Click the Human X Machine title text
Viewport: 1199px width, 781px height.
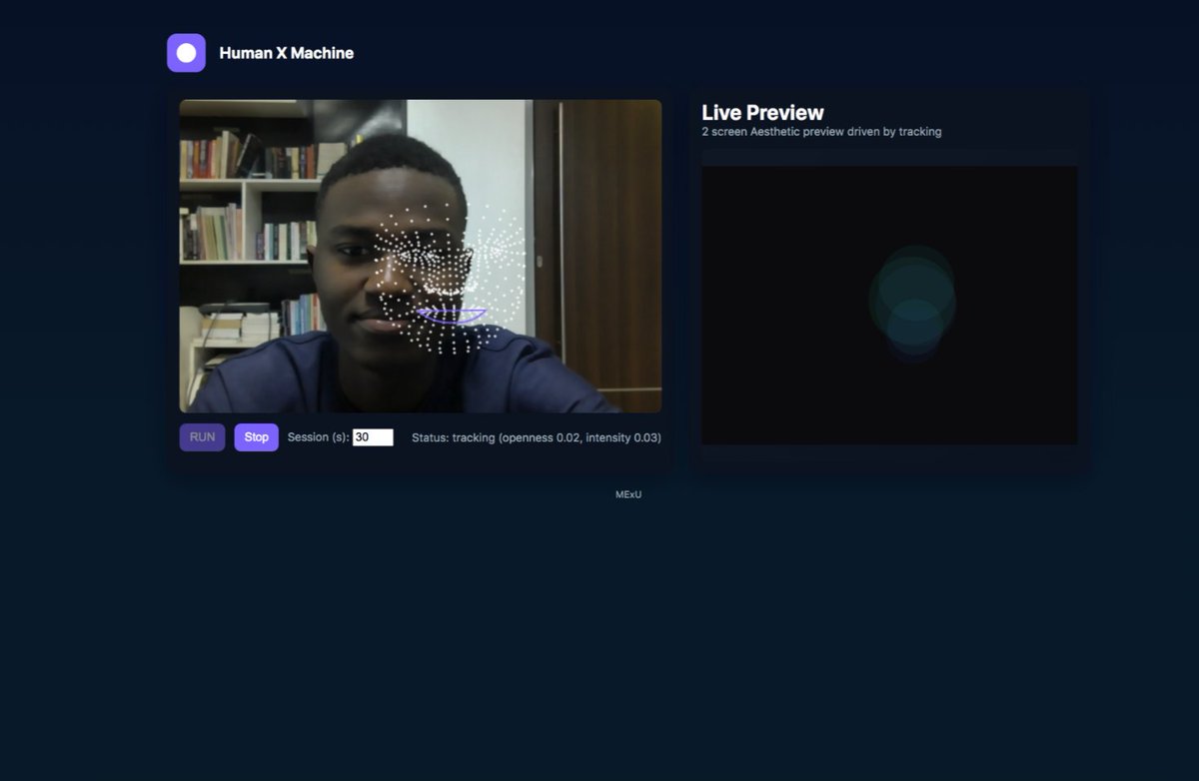coord(287,52)
